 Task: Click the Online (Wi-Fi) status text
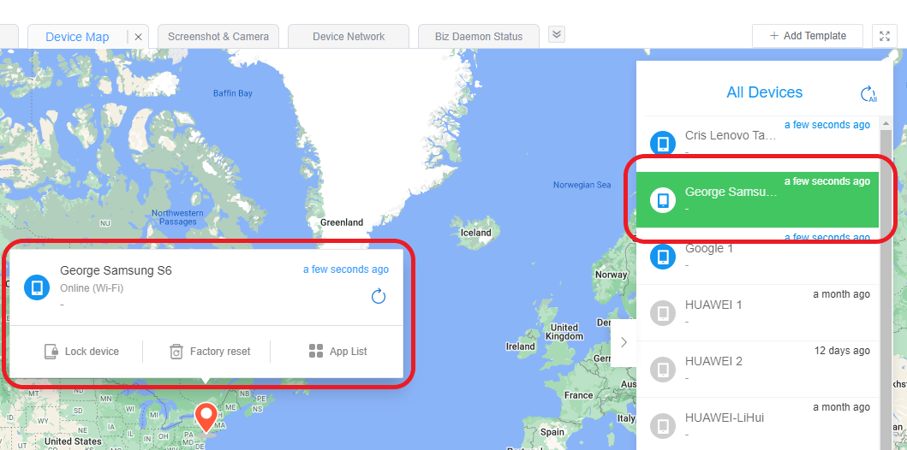point(92,287)
